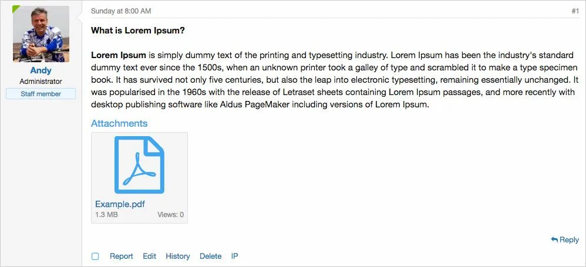
Task: Click the Staff member badge
Action: click(x=41, y=94)
